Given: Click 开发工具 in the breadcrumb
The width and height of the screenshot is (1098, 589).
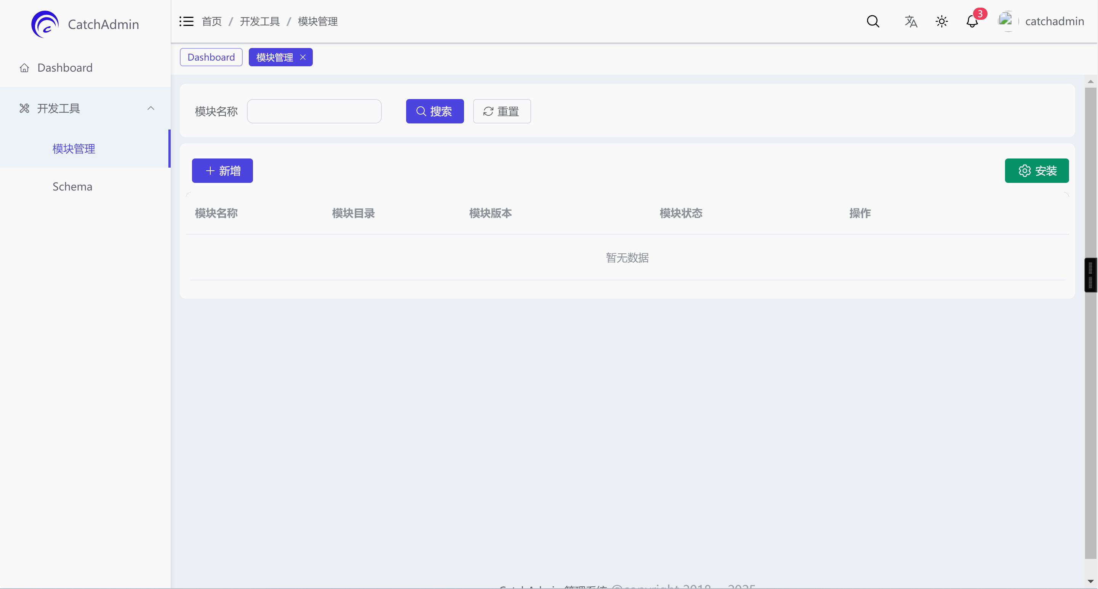Looking at the screenshot, I should pyautogui.click(x=259, y=21).
